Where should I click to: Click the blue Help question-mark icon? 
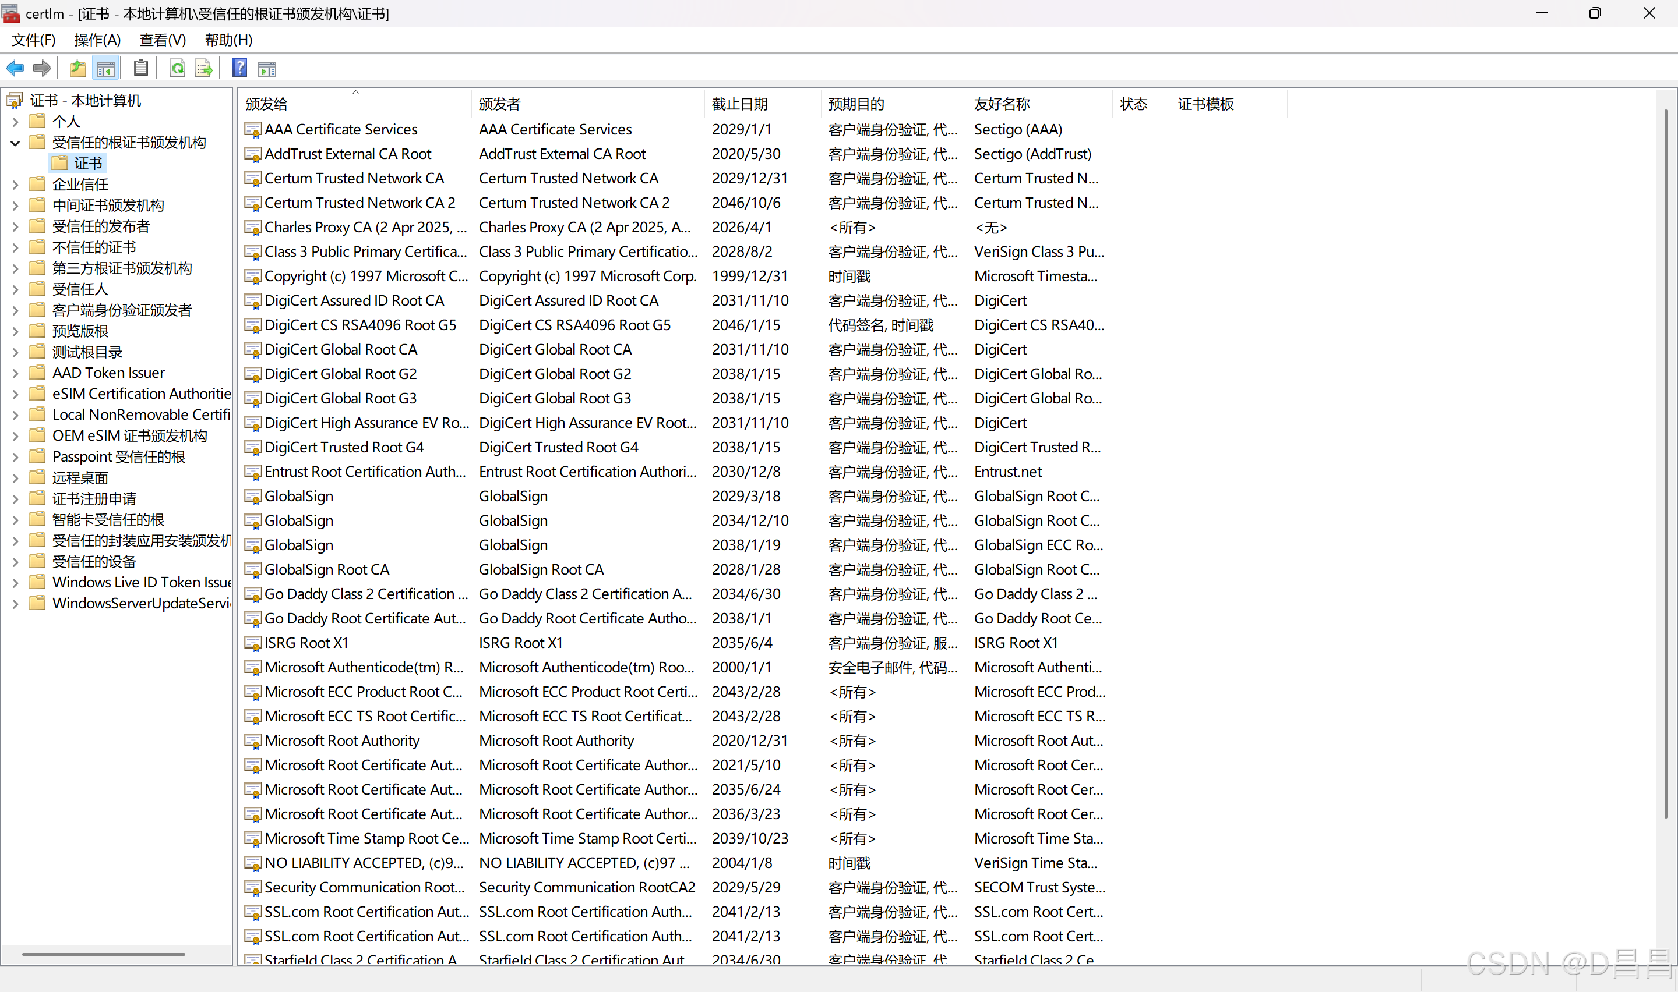239,68
